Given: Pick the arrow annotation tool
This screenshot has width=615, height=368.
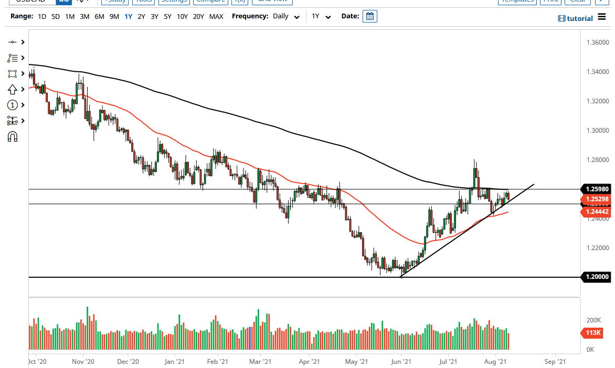Looking at the screenshot, I should coord(13,89).
